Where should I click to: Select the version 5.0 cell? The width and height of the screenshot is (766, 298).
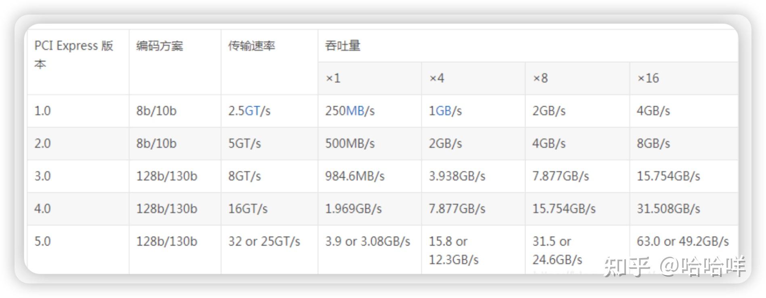(x=42, y=241)
